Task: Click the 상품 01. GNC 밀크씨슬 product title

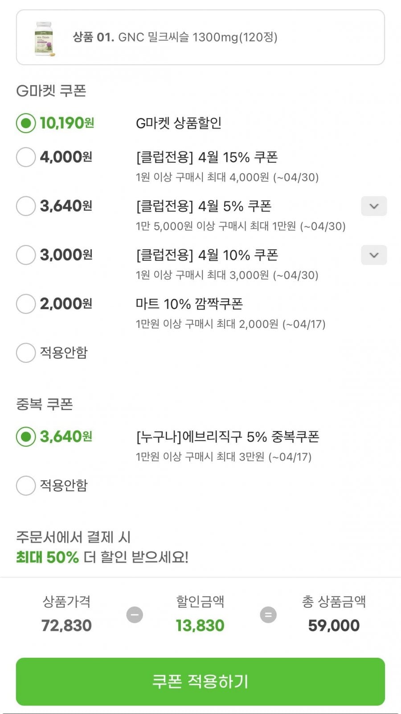Action: [x=175, y=37]
